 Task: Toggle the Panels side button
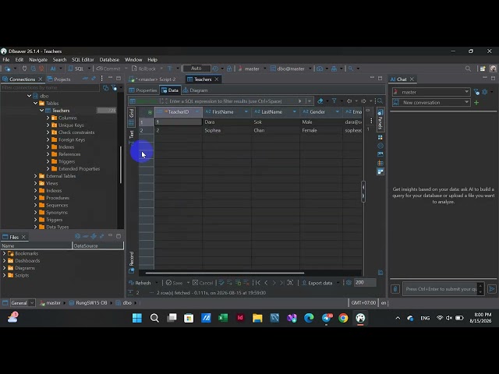tap(380, 119)
